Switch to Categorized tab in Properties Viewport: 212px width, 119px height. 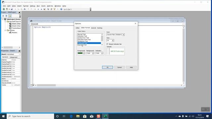pos(13,57)
